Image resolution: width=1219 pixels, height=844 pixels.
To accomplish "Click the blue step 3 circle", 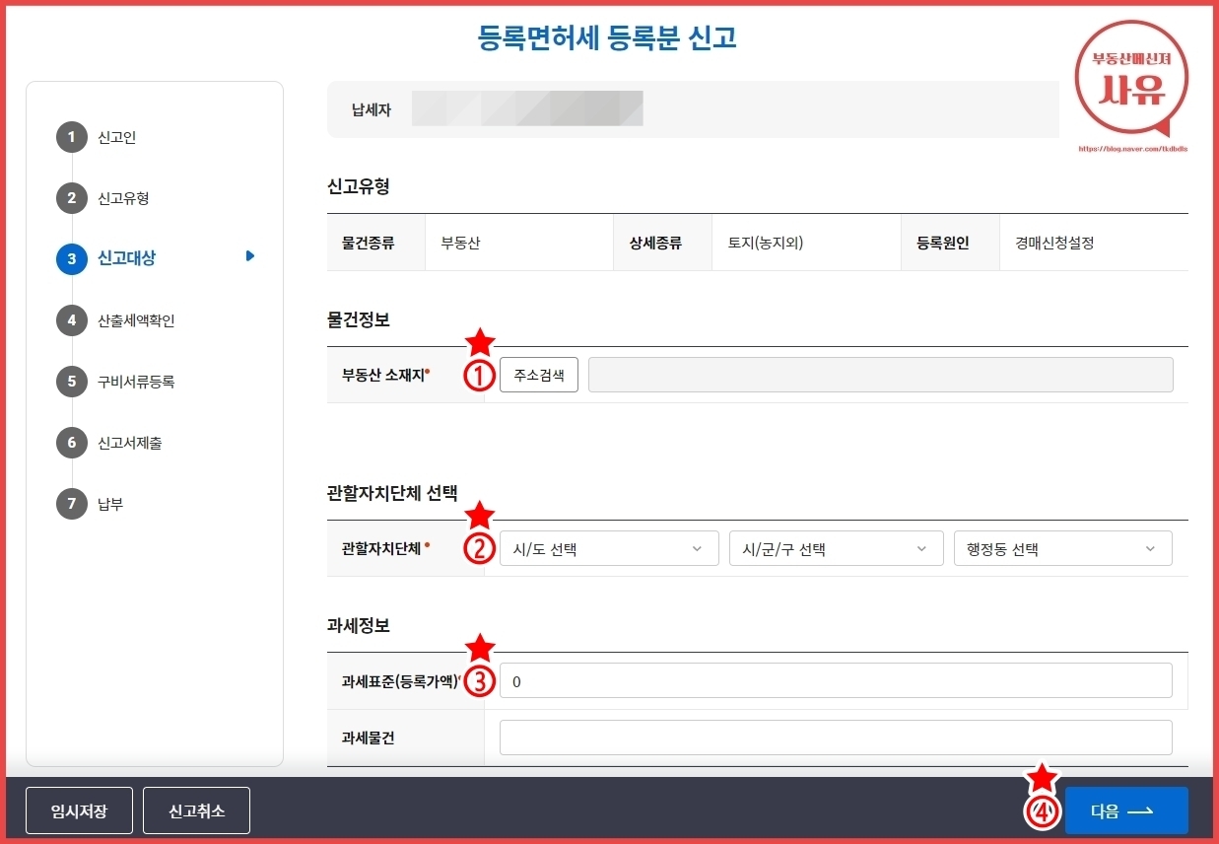I will (72, 259).
